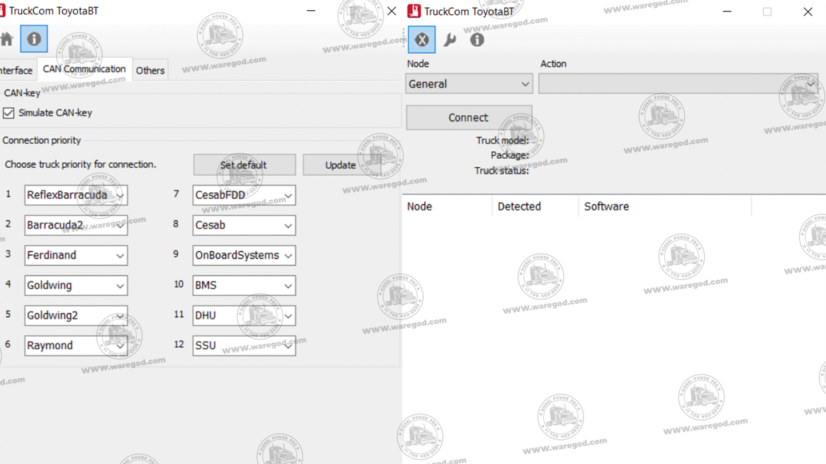Open priority 11 DHU dropdown
826x464 pixels.
click(244, 316)
